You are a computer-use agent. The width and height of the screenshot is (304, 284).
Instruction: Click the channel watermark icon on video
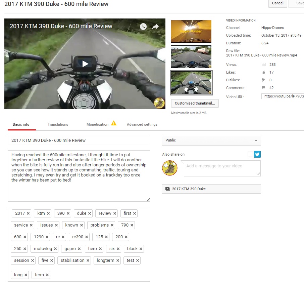point(159,103)
